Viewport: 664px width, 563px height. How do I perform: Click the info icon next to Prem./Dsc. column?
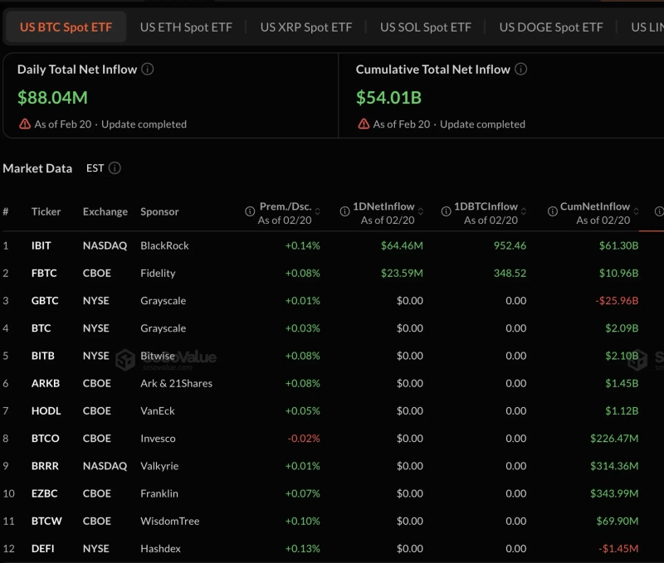250,212
